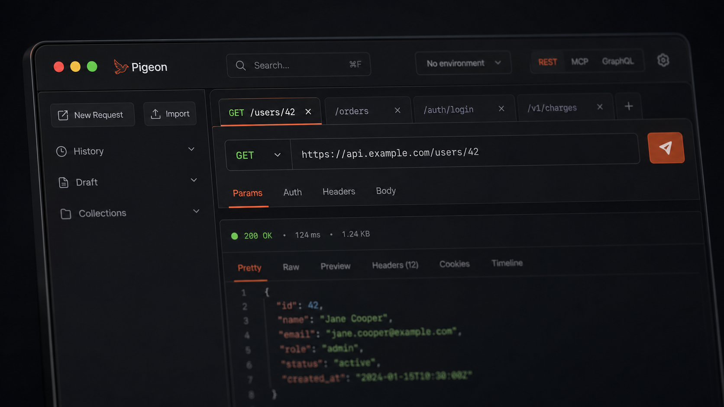Screen dimensions: 724x407
Task: Close the /v1/charges tab
Action: point(600,107)
